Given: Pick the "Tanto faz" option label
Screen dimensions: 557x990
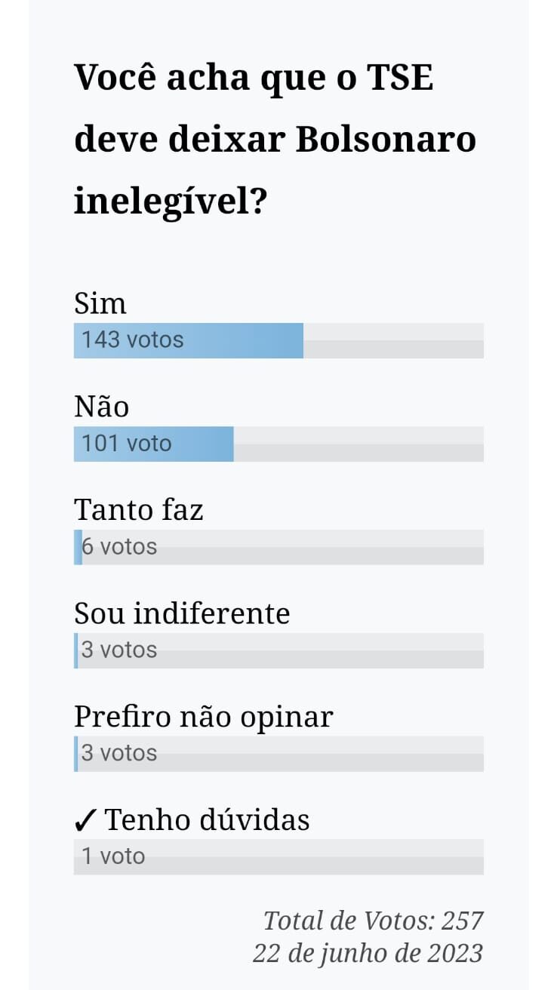Looking at the screenshot, I should click(x=139, y=510).
